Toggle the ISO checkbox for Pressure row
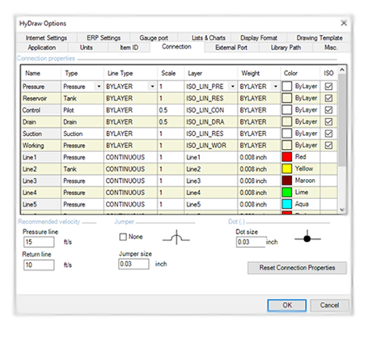The height and width of the screenshot is (340, 369). pos(329,87)
